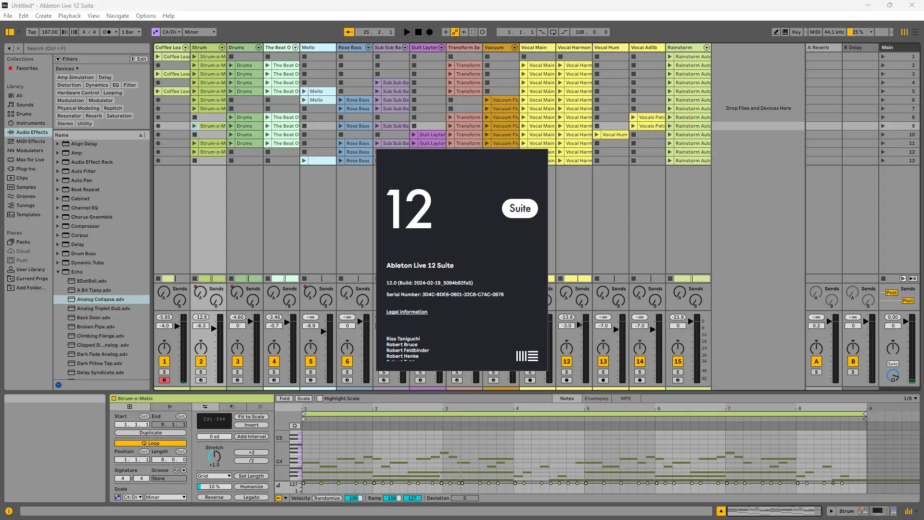Open the Minor scale dropdown in toolbar
Image resolution: width=924 pixels, height=520 pixels.
[x=200, y=32]
